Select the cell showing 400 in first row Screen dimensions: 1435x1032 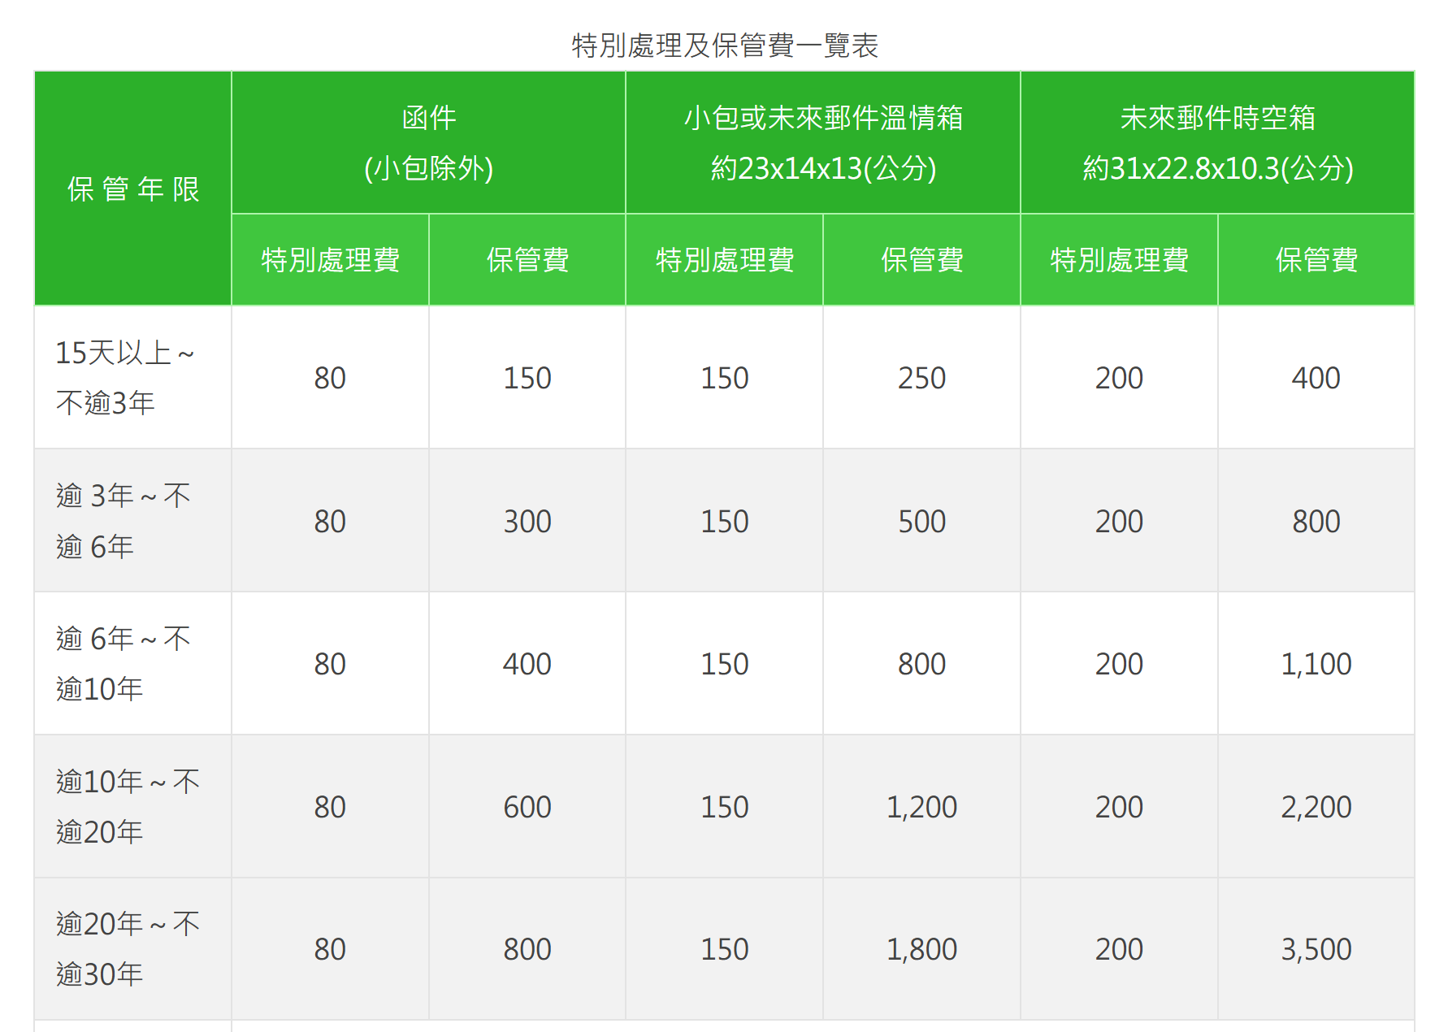pos(1316,377)
